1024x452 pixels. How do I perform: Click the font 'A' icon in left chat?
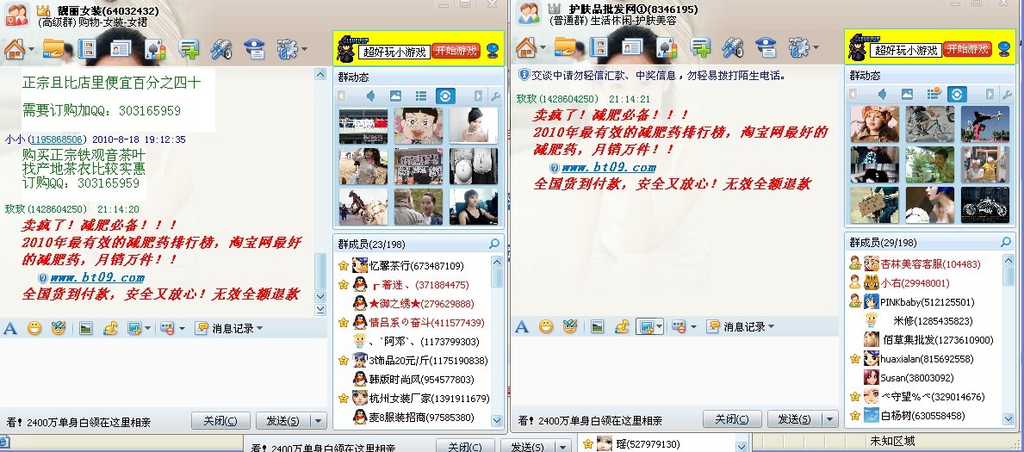(10, 329)
